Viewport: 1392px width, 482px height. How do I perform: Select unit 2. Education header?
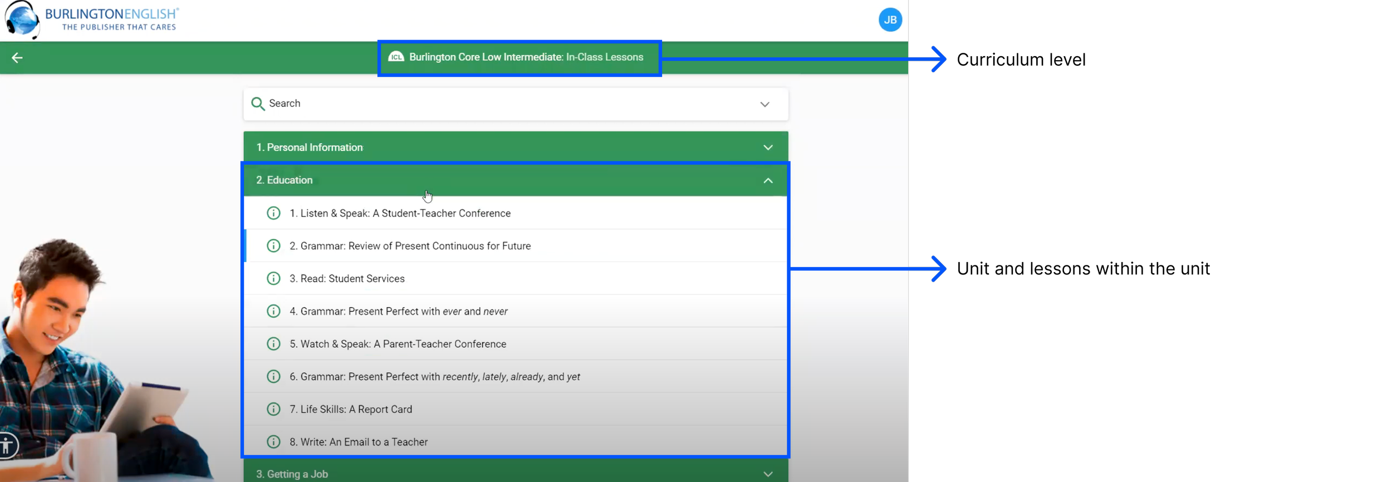tap(516, 180)
